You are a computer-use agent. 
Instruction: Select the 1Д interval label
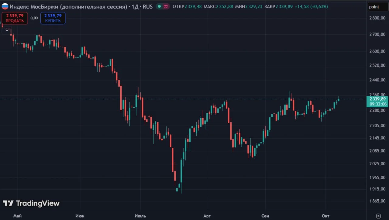tap(135, 6)
